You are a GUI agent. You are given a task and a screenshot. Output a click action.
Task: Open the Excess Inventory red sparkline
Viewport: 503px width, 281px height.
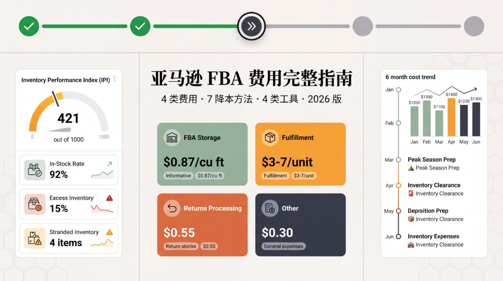(102, 209)
